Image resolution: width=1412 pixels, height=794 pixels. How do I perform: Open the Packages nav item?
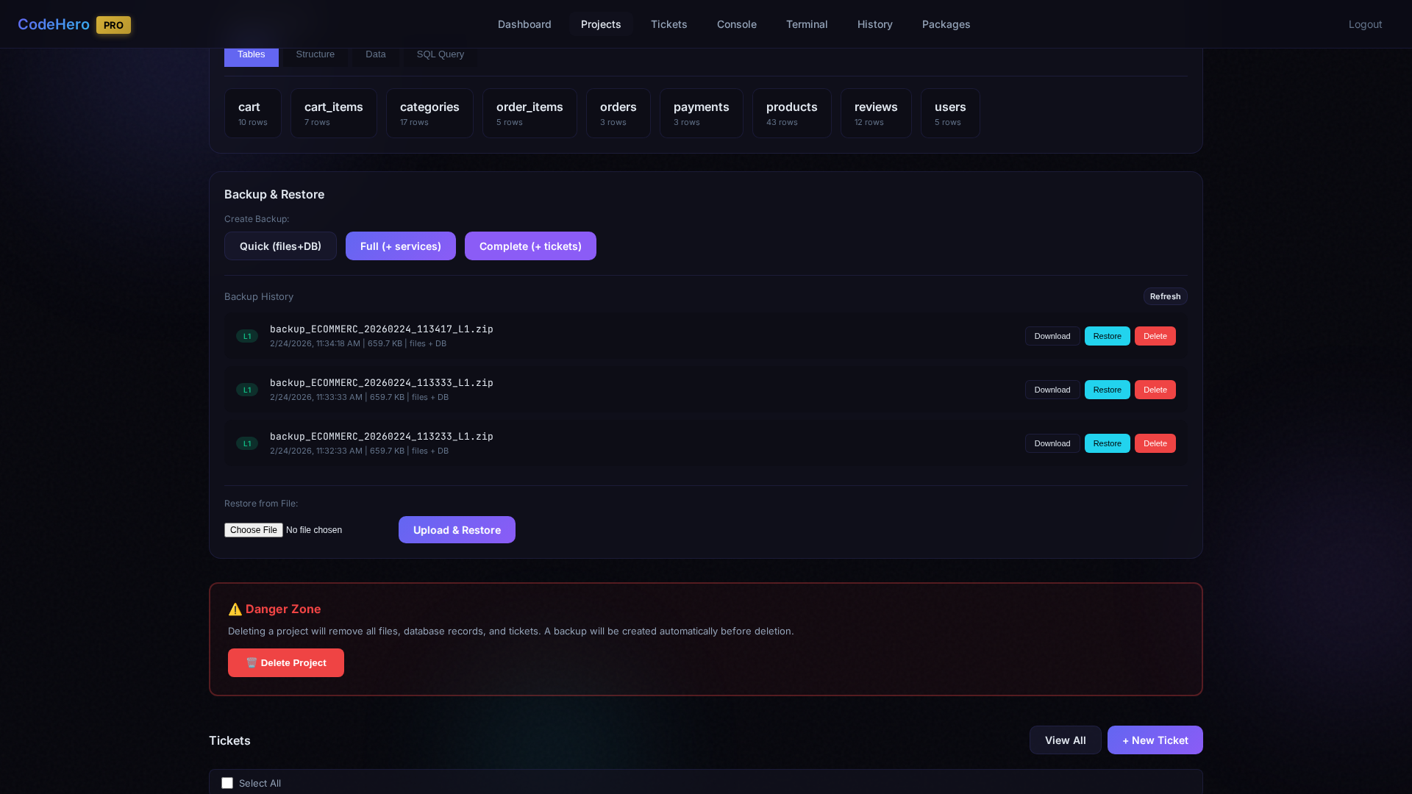click(946, 24)
